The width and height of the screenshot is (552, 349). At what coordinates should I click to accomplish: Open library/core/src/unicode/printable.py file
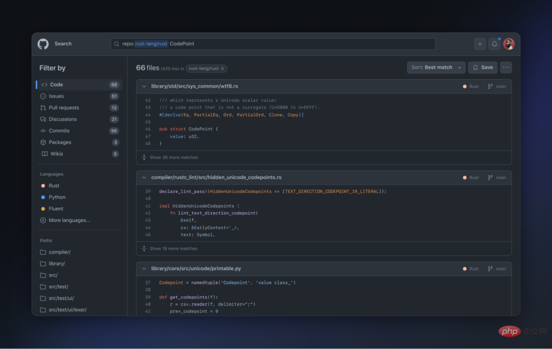tap(196, 268)
